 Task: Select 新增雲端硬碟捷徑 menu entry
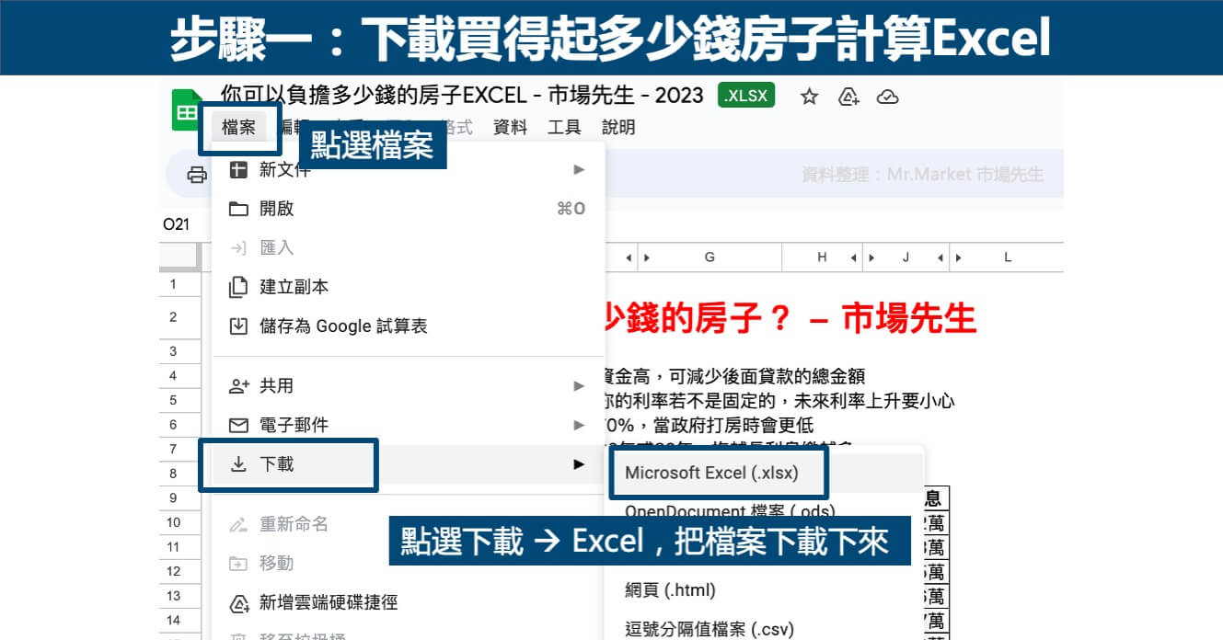[x=409, y=603]
